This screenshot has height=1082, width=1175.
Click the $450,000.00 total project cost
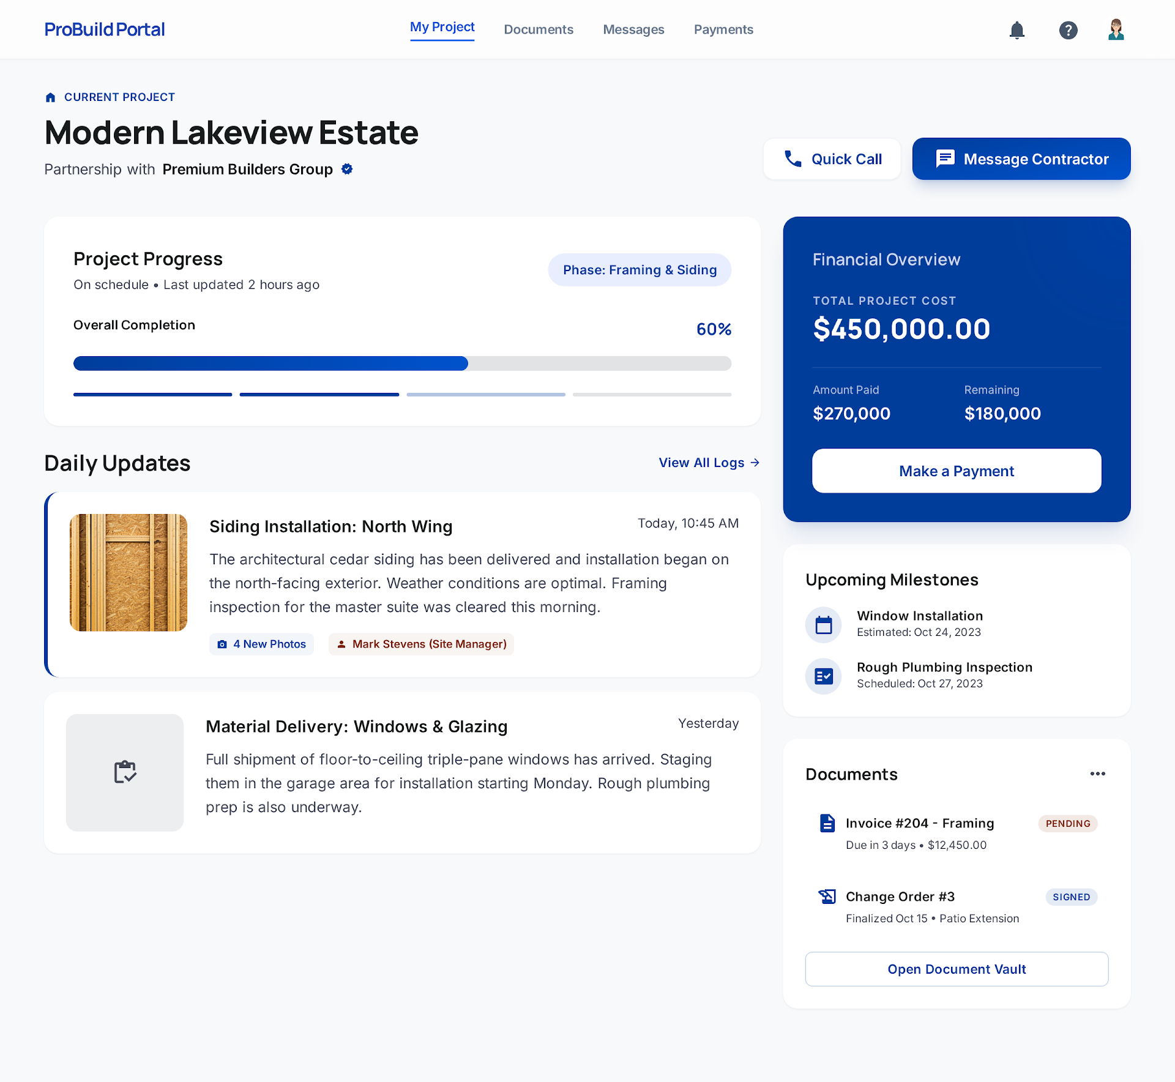pos(901,329)
